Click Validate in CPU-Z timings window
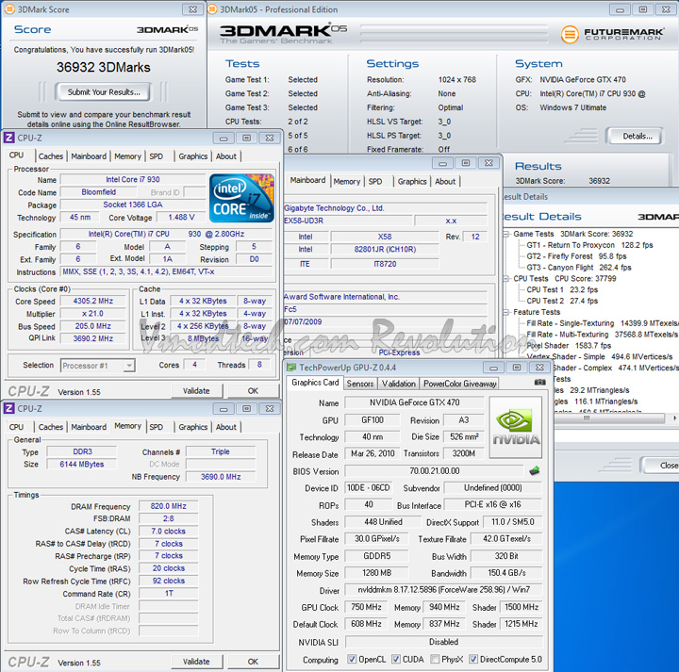The height and width of the screenshot is (672, 679). point(196,662)
